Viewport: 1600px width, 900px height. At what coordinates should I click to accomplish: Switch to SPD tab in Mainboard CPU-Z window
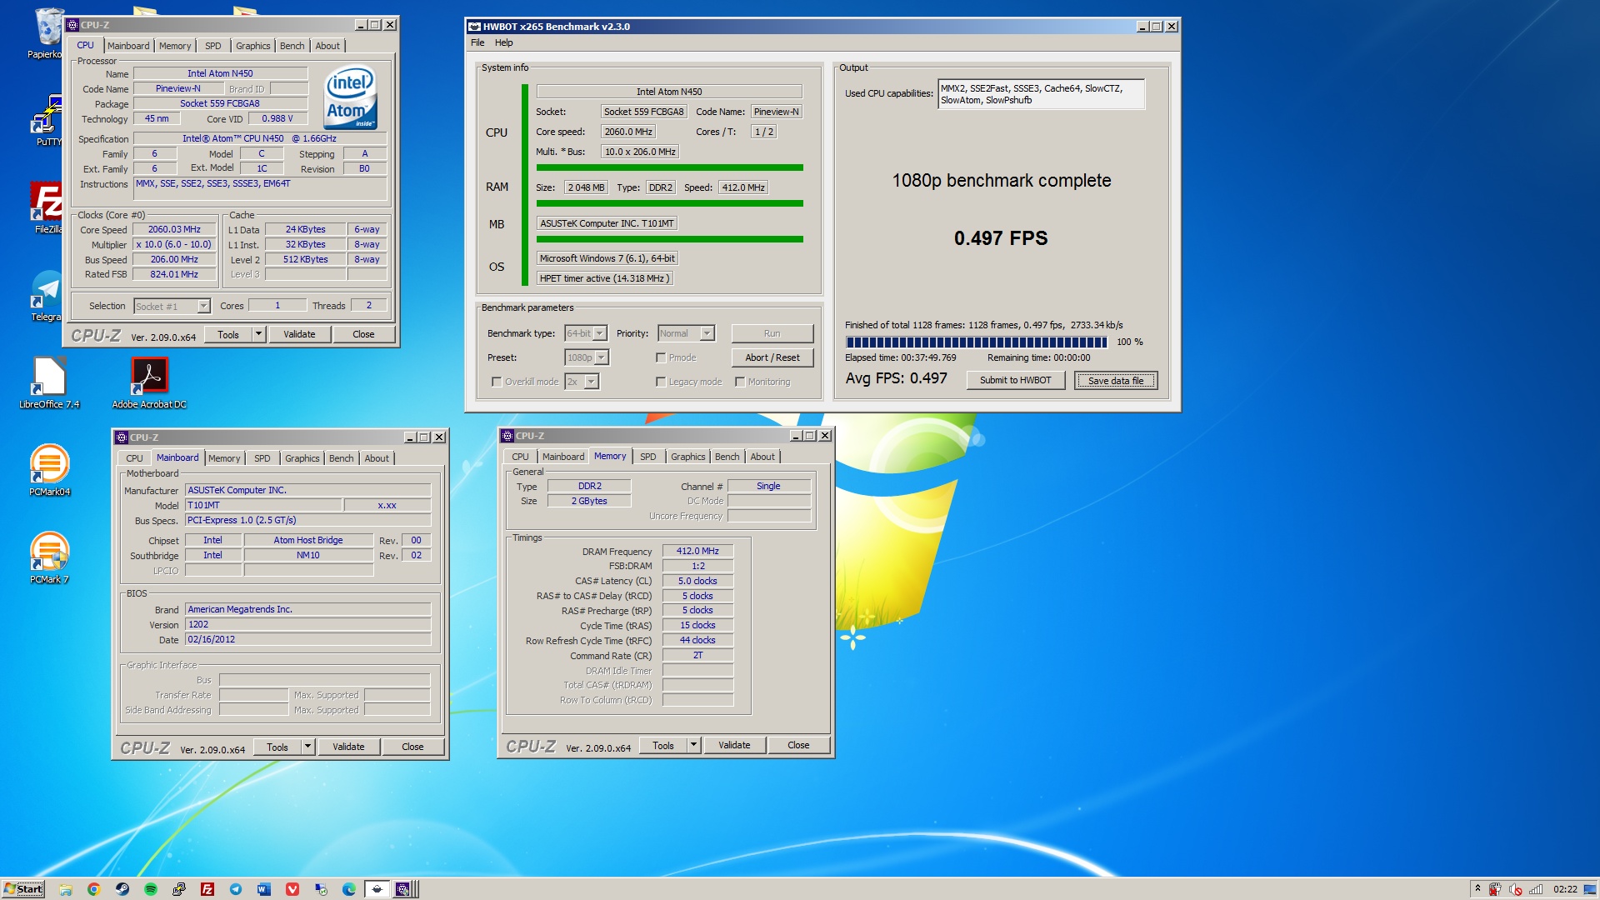[262, 458]
